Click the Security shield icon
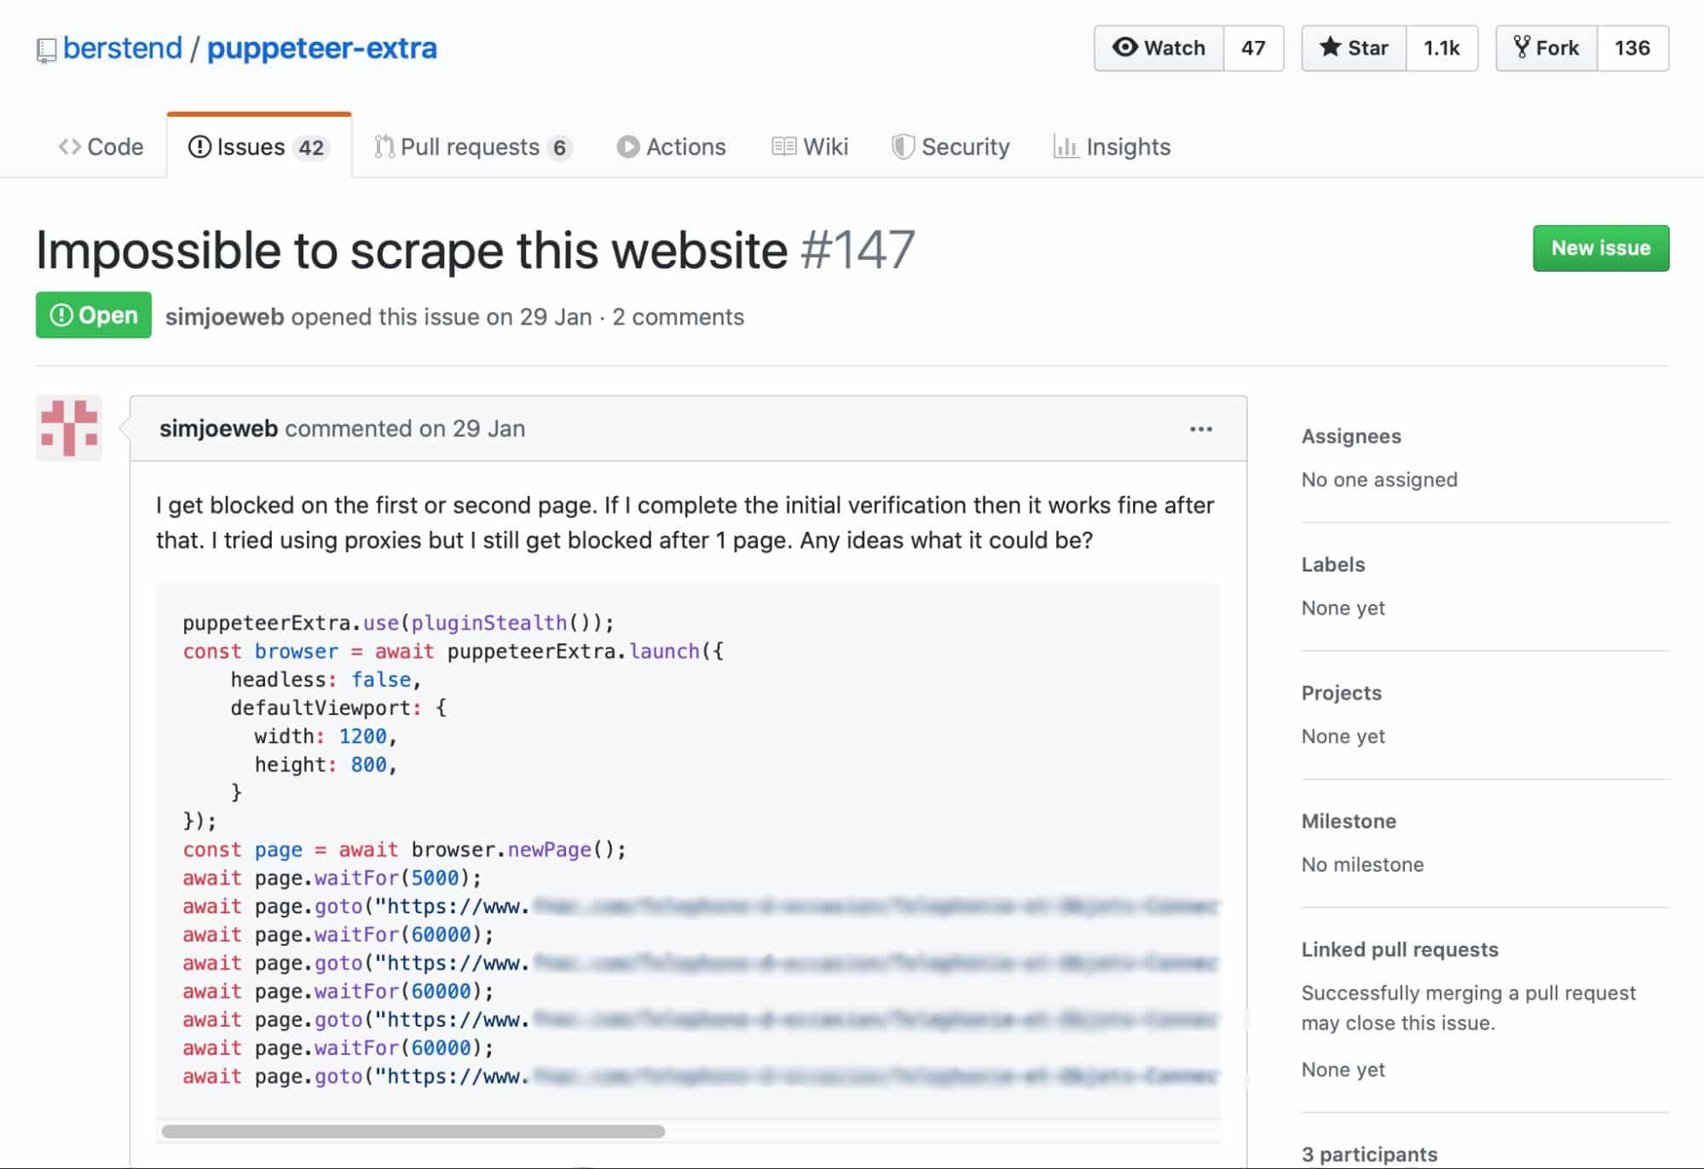The height and width of the screenshot is (1169, 1704). pos(903,147)
